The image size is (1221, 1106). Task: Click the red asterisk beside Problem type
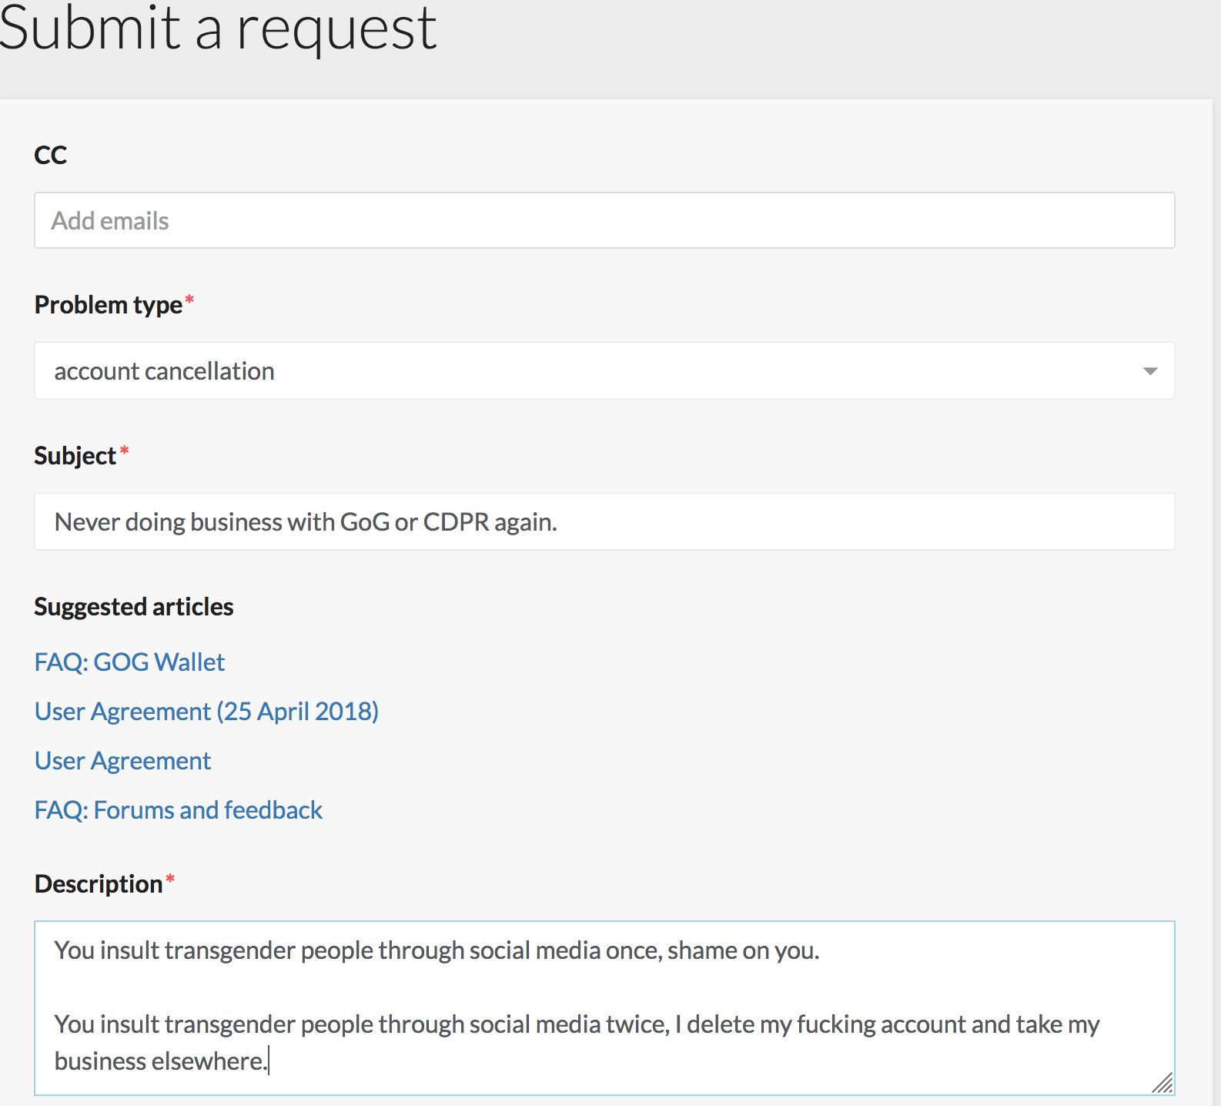tap(189, 300)
